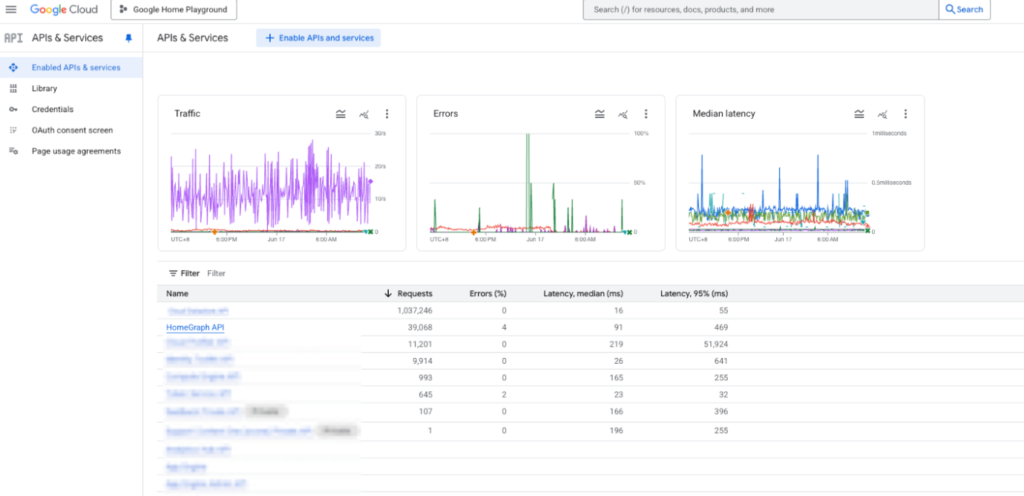Open metrics explorer icon on Median latency chart
This screenshot has height=496, width=1024.
[x=882, y=114]
